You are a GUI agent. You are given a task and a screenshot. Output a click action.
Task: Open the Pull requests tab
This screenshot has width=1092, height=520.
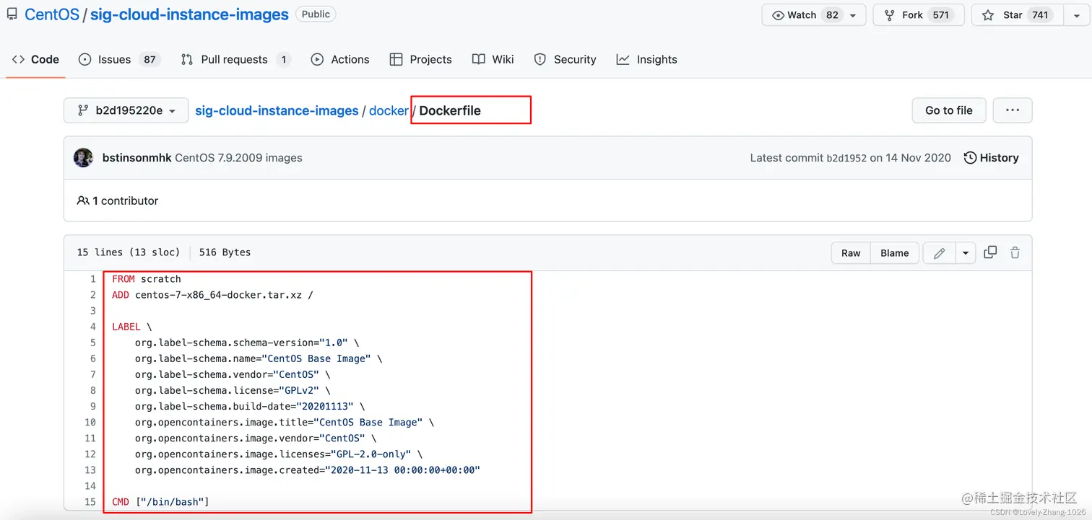(235, 59)
